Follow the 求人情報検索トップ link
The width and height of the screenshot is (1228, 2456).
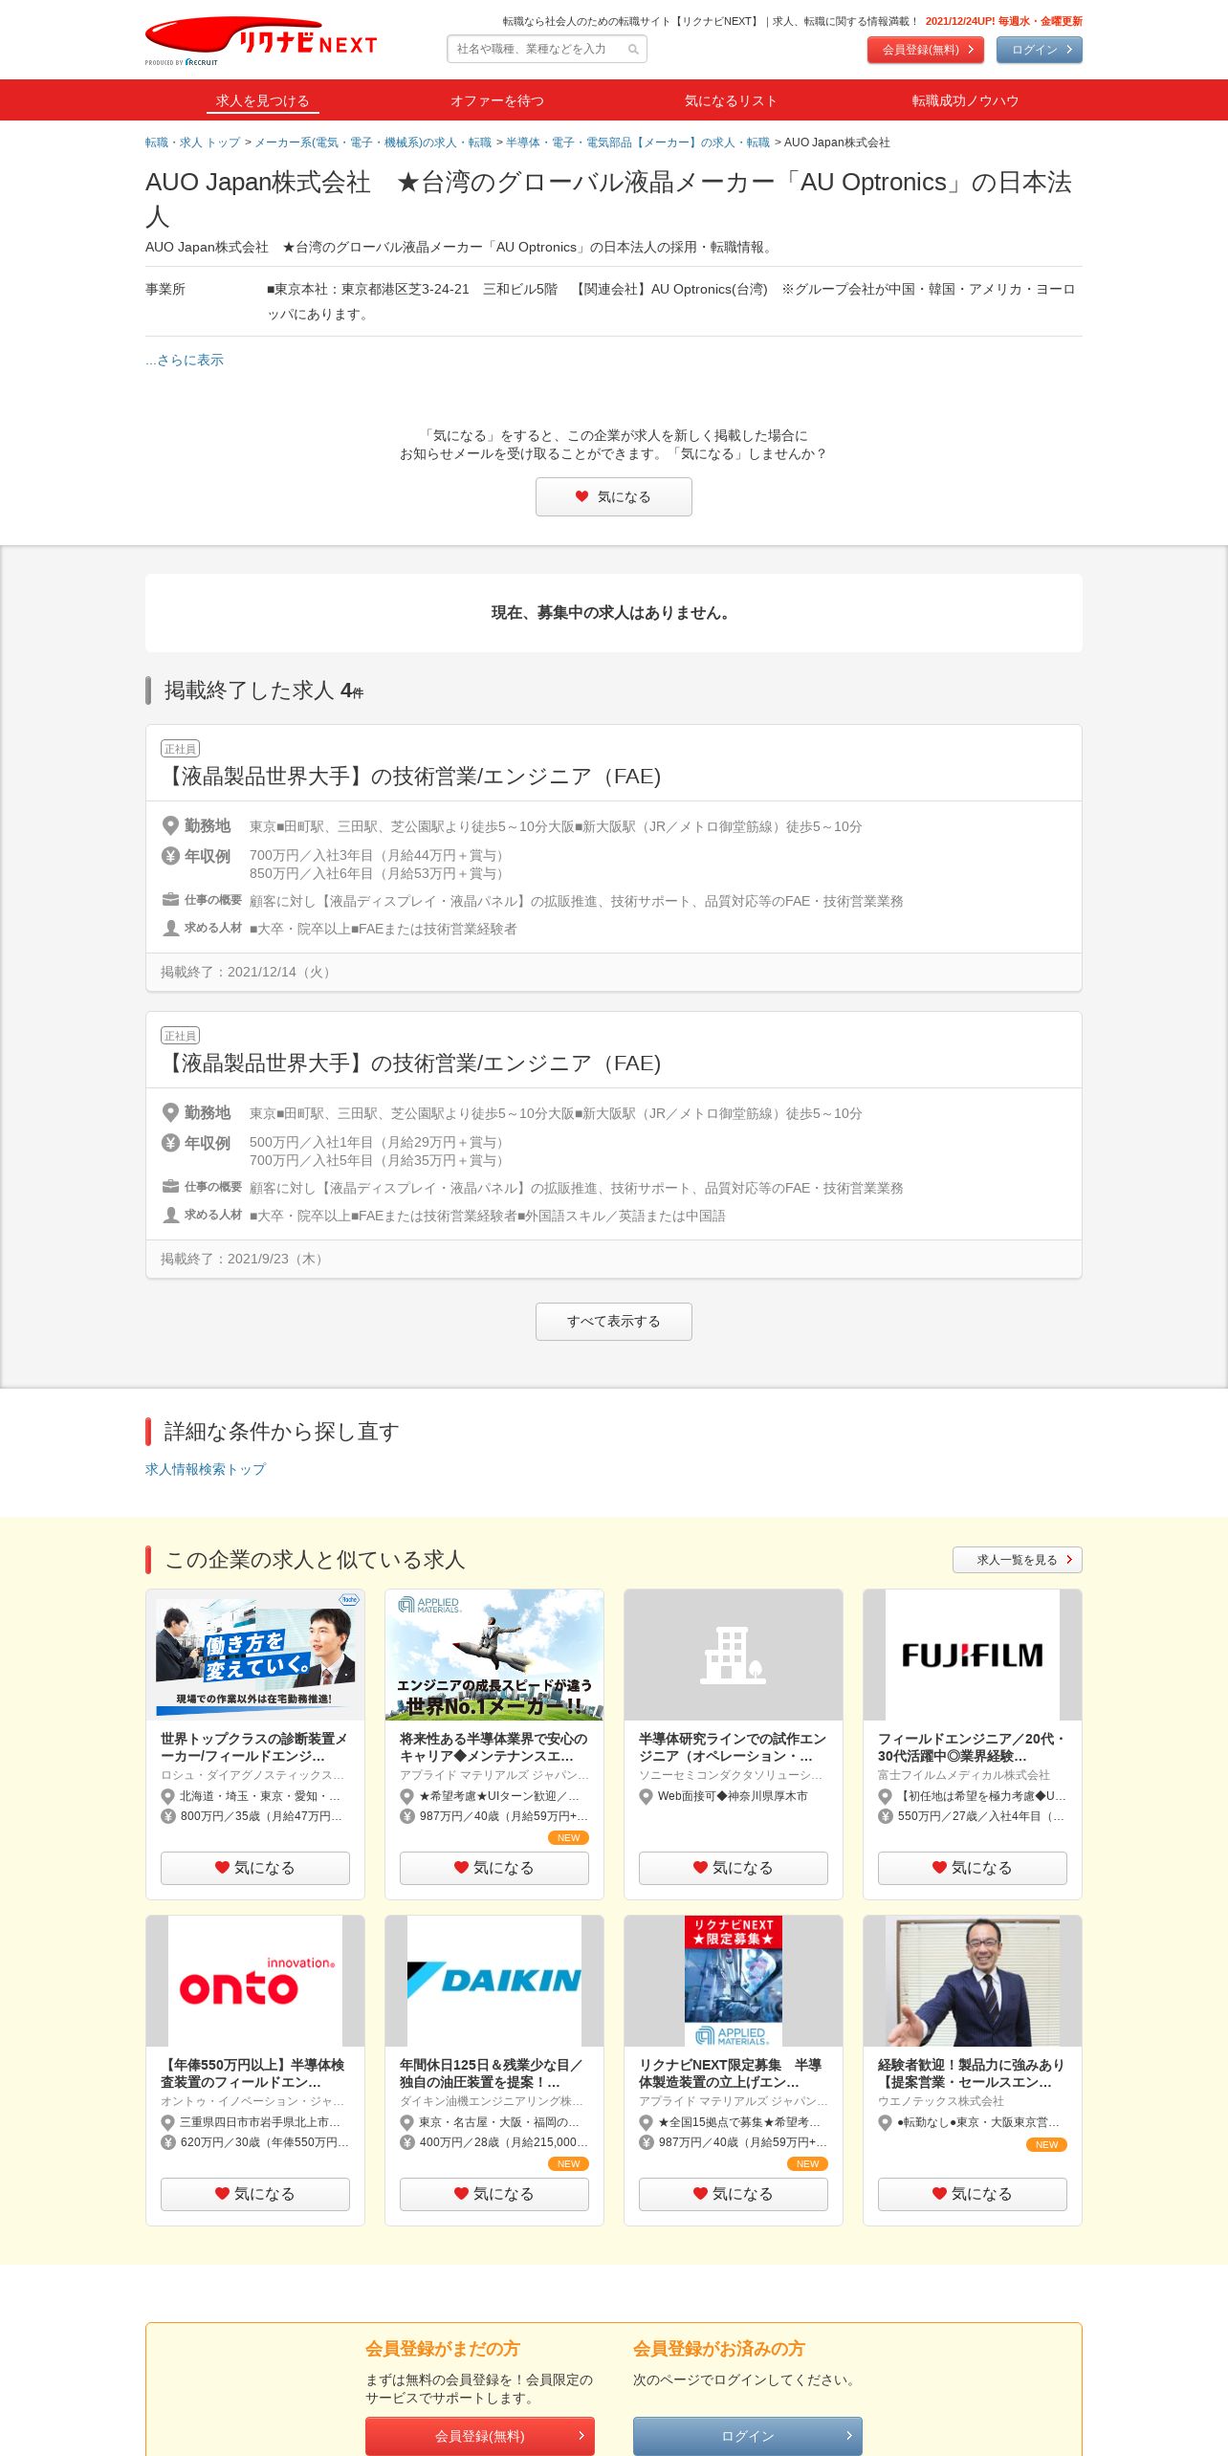[206, 1469]
